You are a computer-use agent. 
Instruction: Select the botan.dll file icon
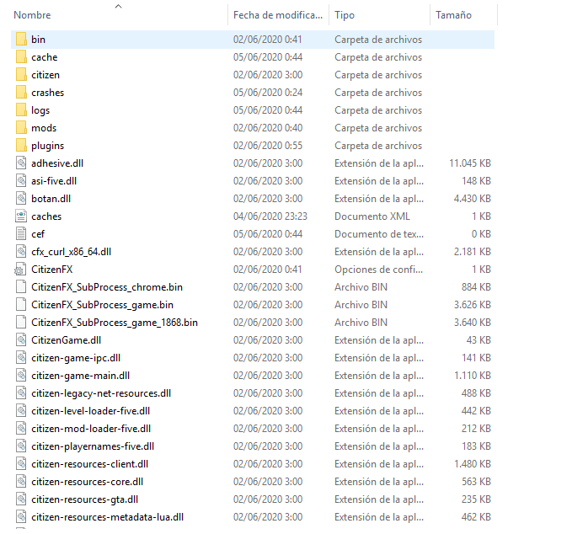pos(21,199)
